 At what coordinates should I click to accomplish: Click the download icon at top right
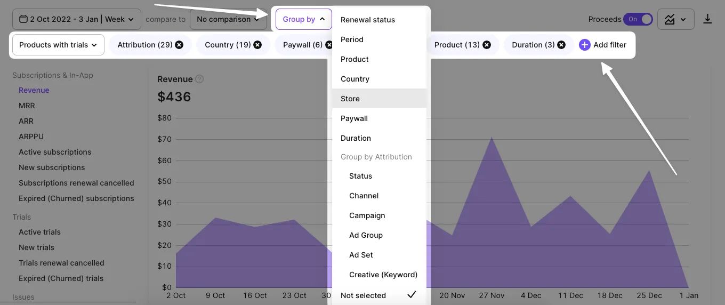click(707, 19)
